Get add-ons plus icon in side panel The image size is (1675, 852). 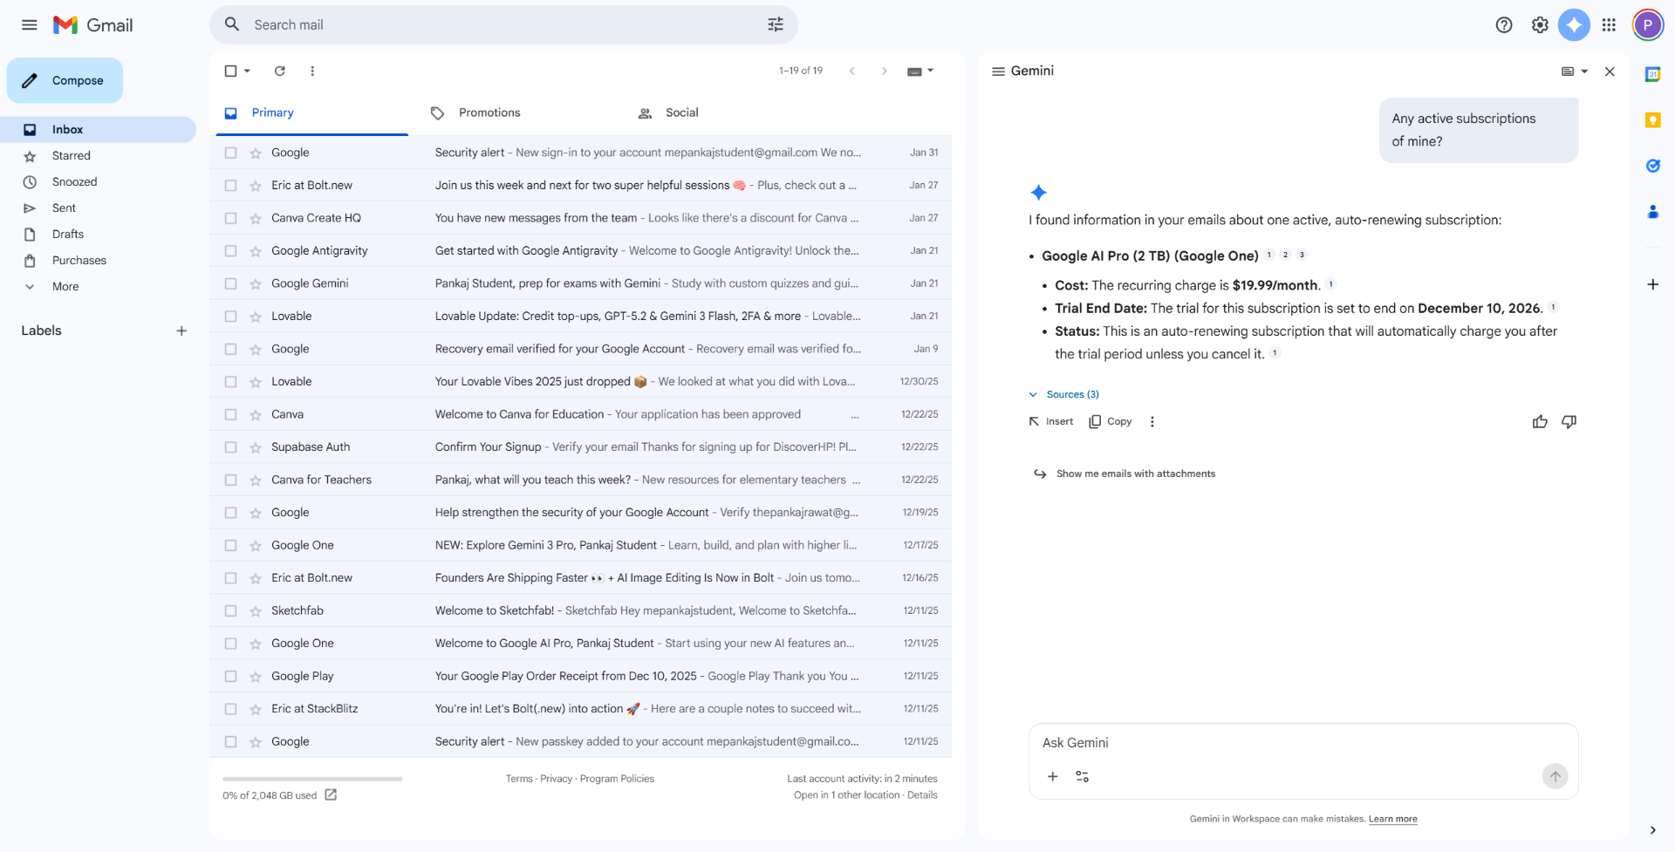[1652, 284]
